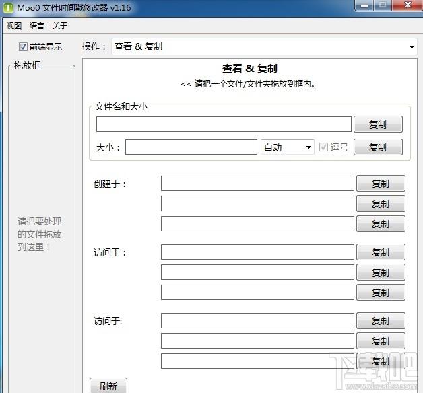Click 复制 beside second 创建于 field
Image resolution: width=423 pixels, height=393 pixels.
pos(381,204)
